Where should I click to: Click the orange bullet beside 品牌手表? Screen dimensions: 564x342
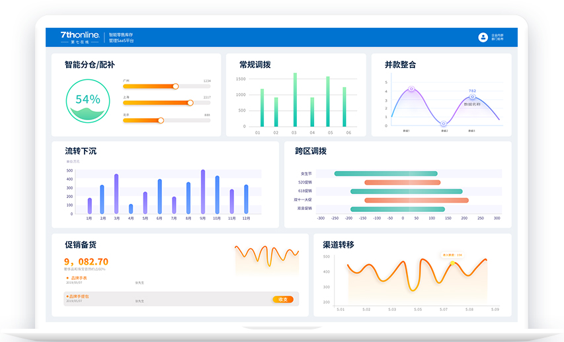67,278
